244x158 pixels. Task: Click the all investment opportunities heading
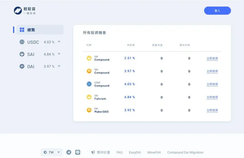click(94, 32)
